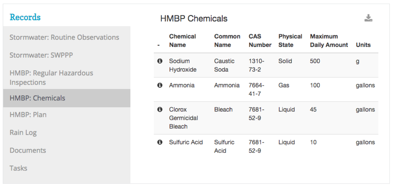394x188 pixels.
Task: Sort by Maximum Daily Amount column
Action: [329, 41]
